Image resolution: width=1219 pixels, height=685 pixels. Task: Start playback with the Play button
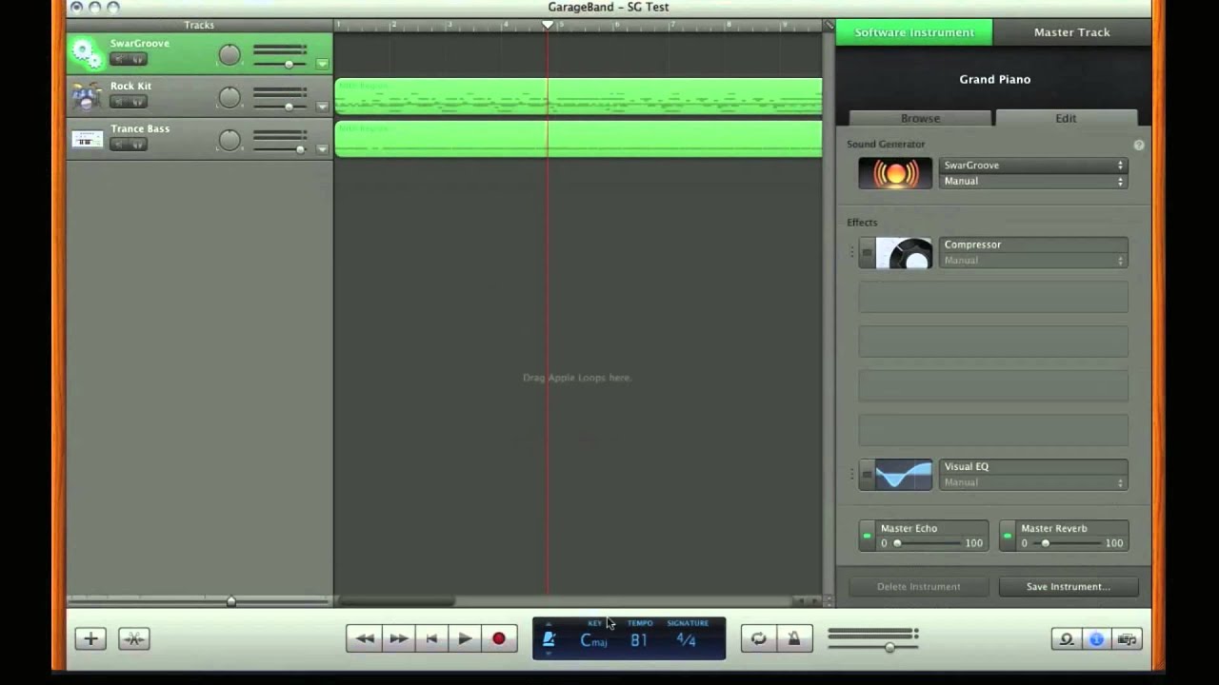pyautogui.click(x=465, y=638)
